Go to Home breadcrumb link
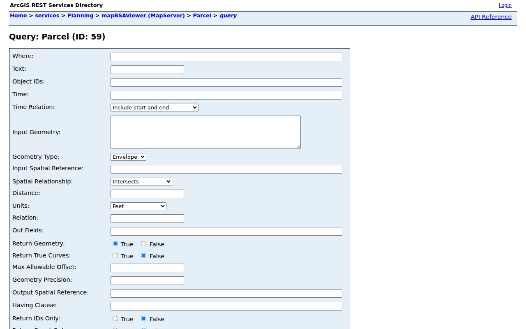This screenshot has height=329, width=526. [18, 16]
